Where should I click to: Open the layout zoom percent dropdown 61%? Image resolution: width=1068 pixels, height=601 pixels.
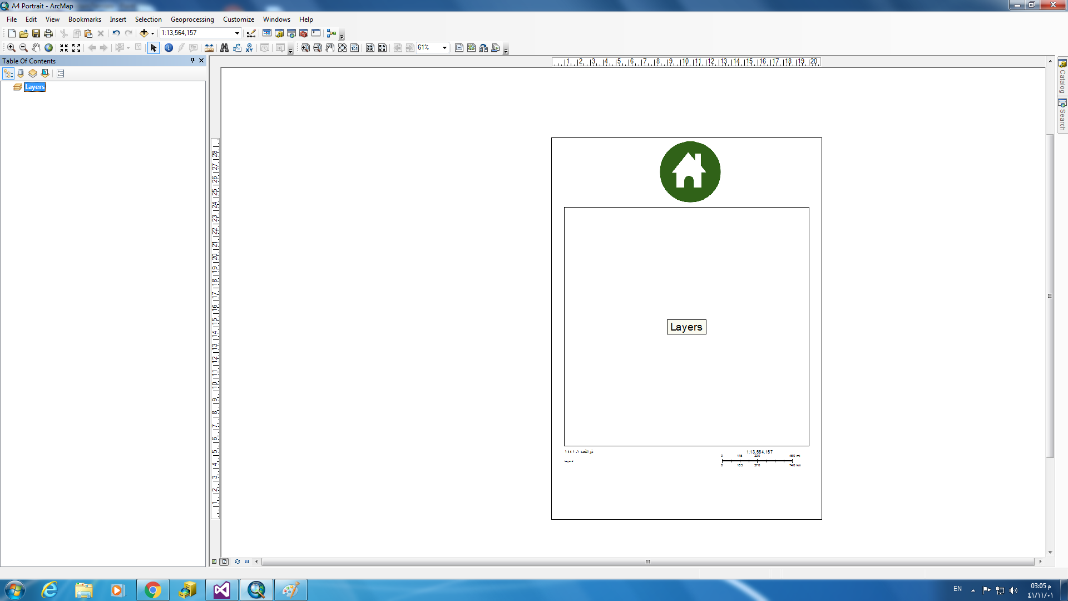(444, 48)
